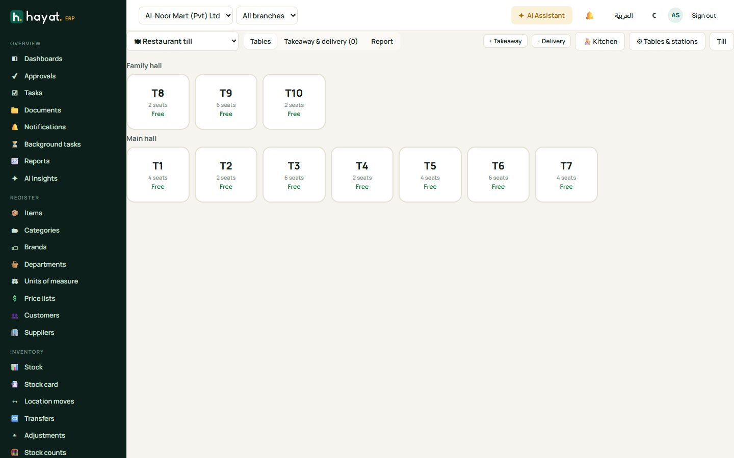Open the Customers people icon
Screen dimensions: 734x458
pyautogui.click(x=15, y=316)
